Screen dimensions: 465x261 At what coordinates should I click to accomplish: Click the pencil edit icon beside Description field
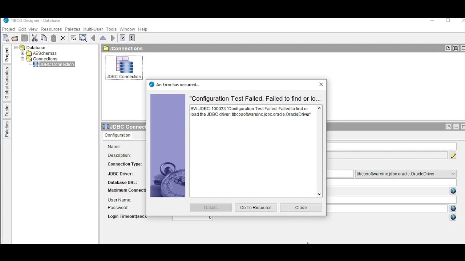[x=453, y=155]
